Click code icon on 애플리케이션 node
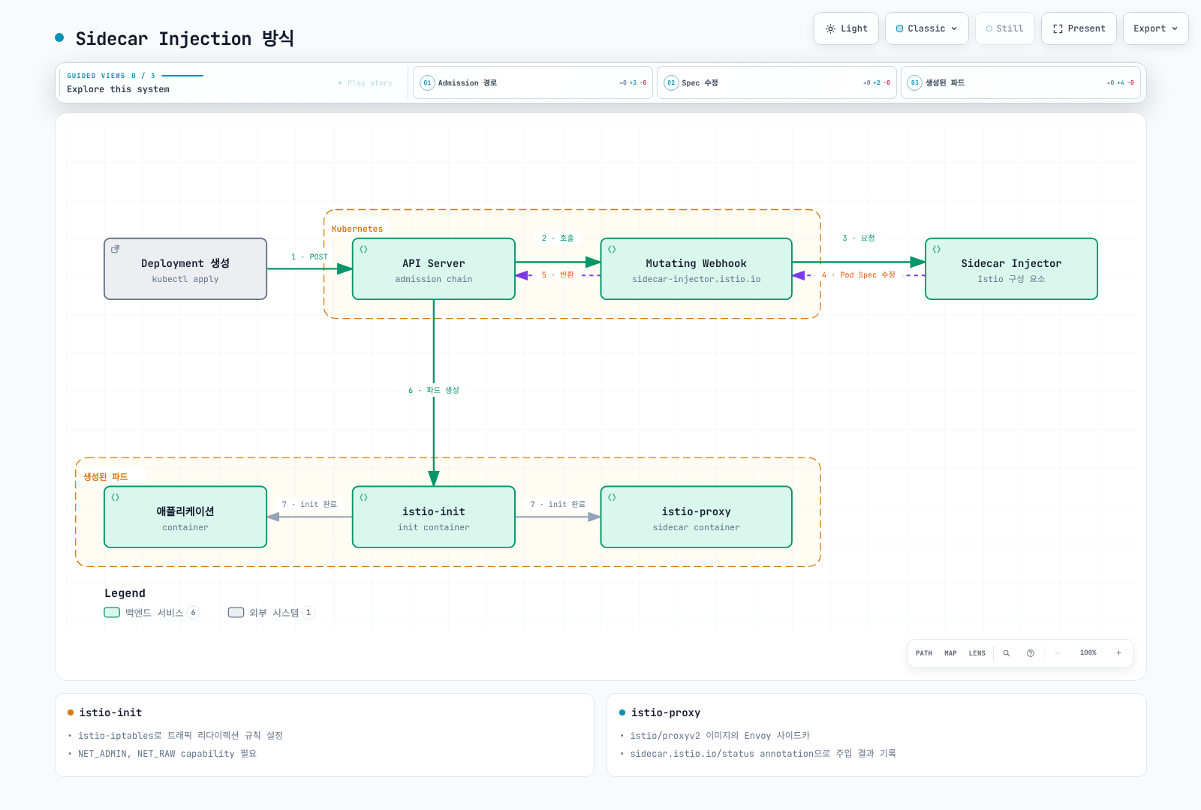The image size is (1201, 810). coord(115,497)
